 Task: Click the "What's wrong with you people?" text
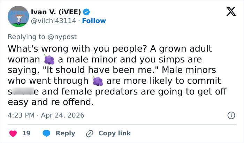[x=67, y=48]
